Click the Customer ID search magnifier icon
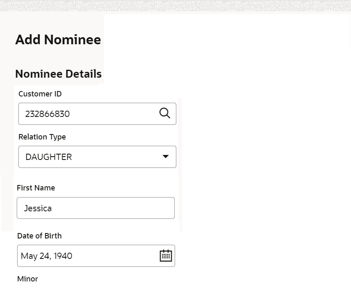This screenshot has height=294, width=351. coord(165,113)
